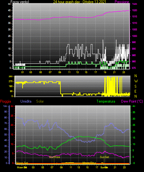Click the blue 80 humidity axis value
The height and width of the screenshot is (172, 144).
[x=6, y=117]
